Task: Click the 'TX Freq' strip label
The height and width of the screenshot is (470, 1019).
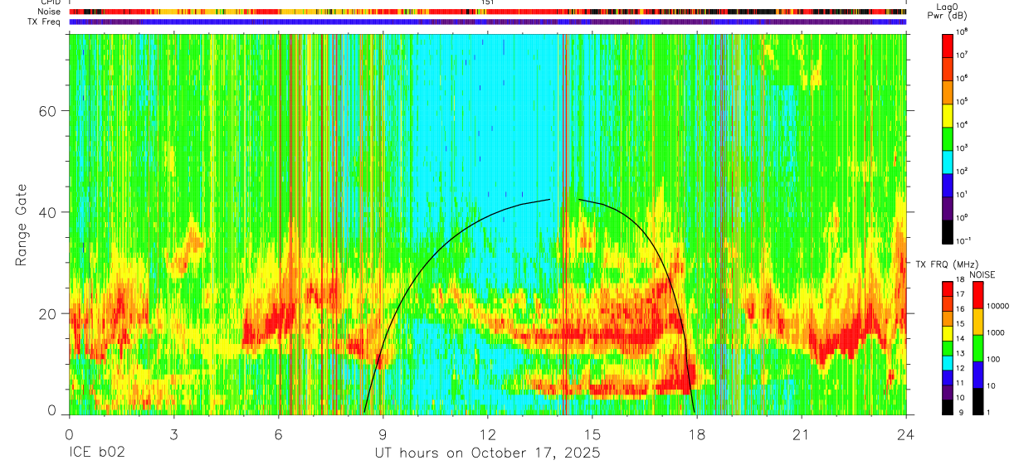Action: click(x=44, y=22)
